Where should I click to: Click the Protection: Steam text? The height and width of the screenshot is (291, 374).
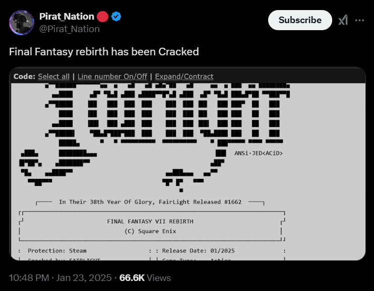coord(57,251)
